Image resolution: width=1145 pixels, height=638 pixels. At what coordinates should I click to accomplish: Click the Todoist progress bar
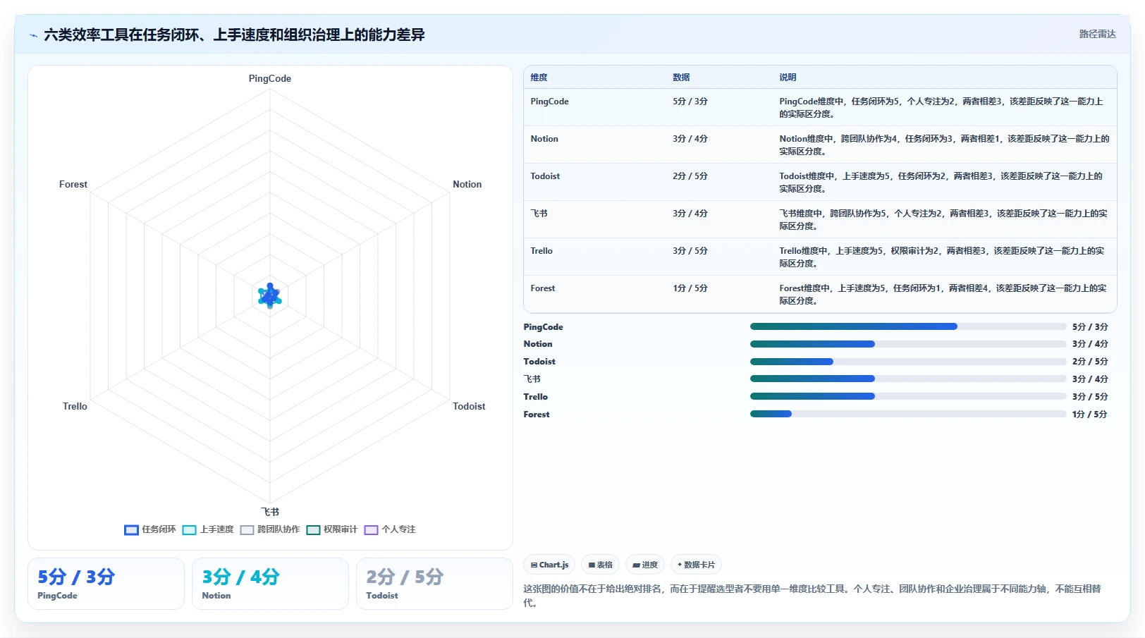908,362
